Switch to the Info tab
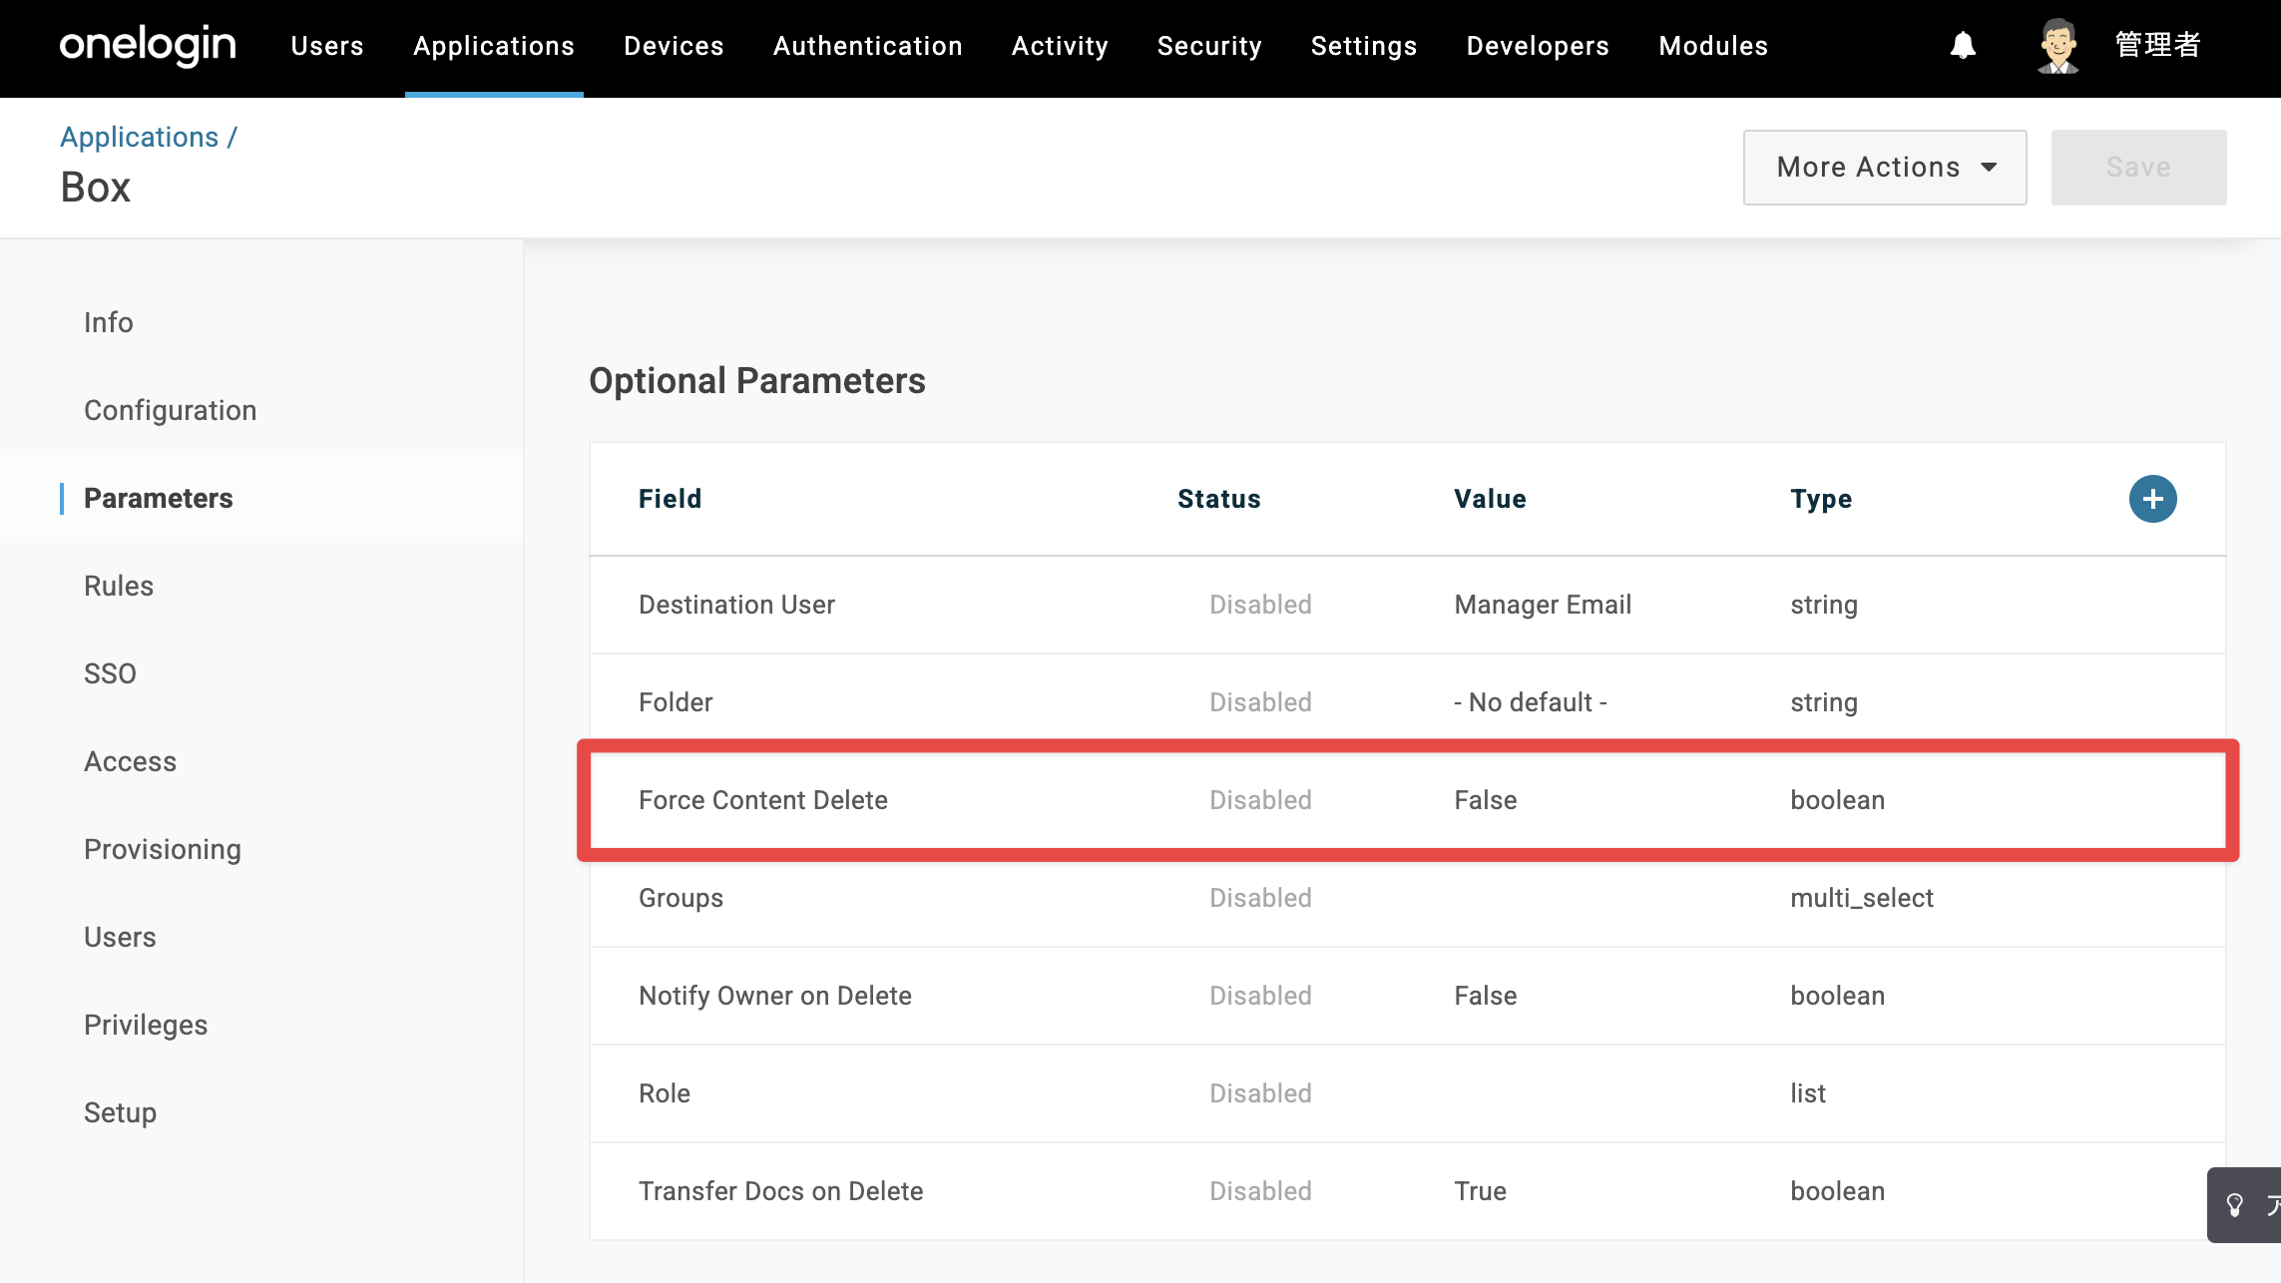This screenshot has height=1283, width=2281. pos(109,322)
